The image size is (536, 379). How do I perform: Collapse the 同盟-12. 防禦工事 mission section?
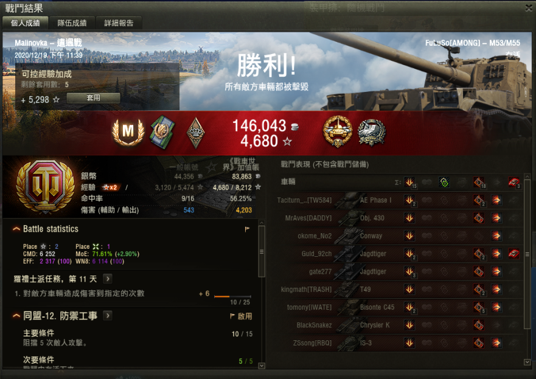(16, 316)
